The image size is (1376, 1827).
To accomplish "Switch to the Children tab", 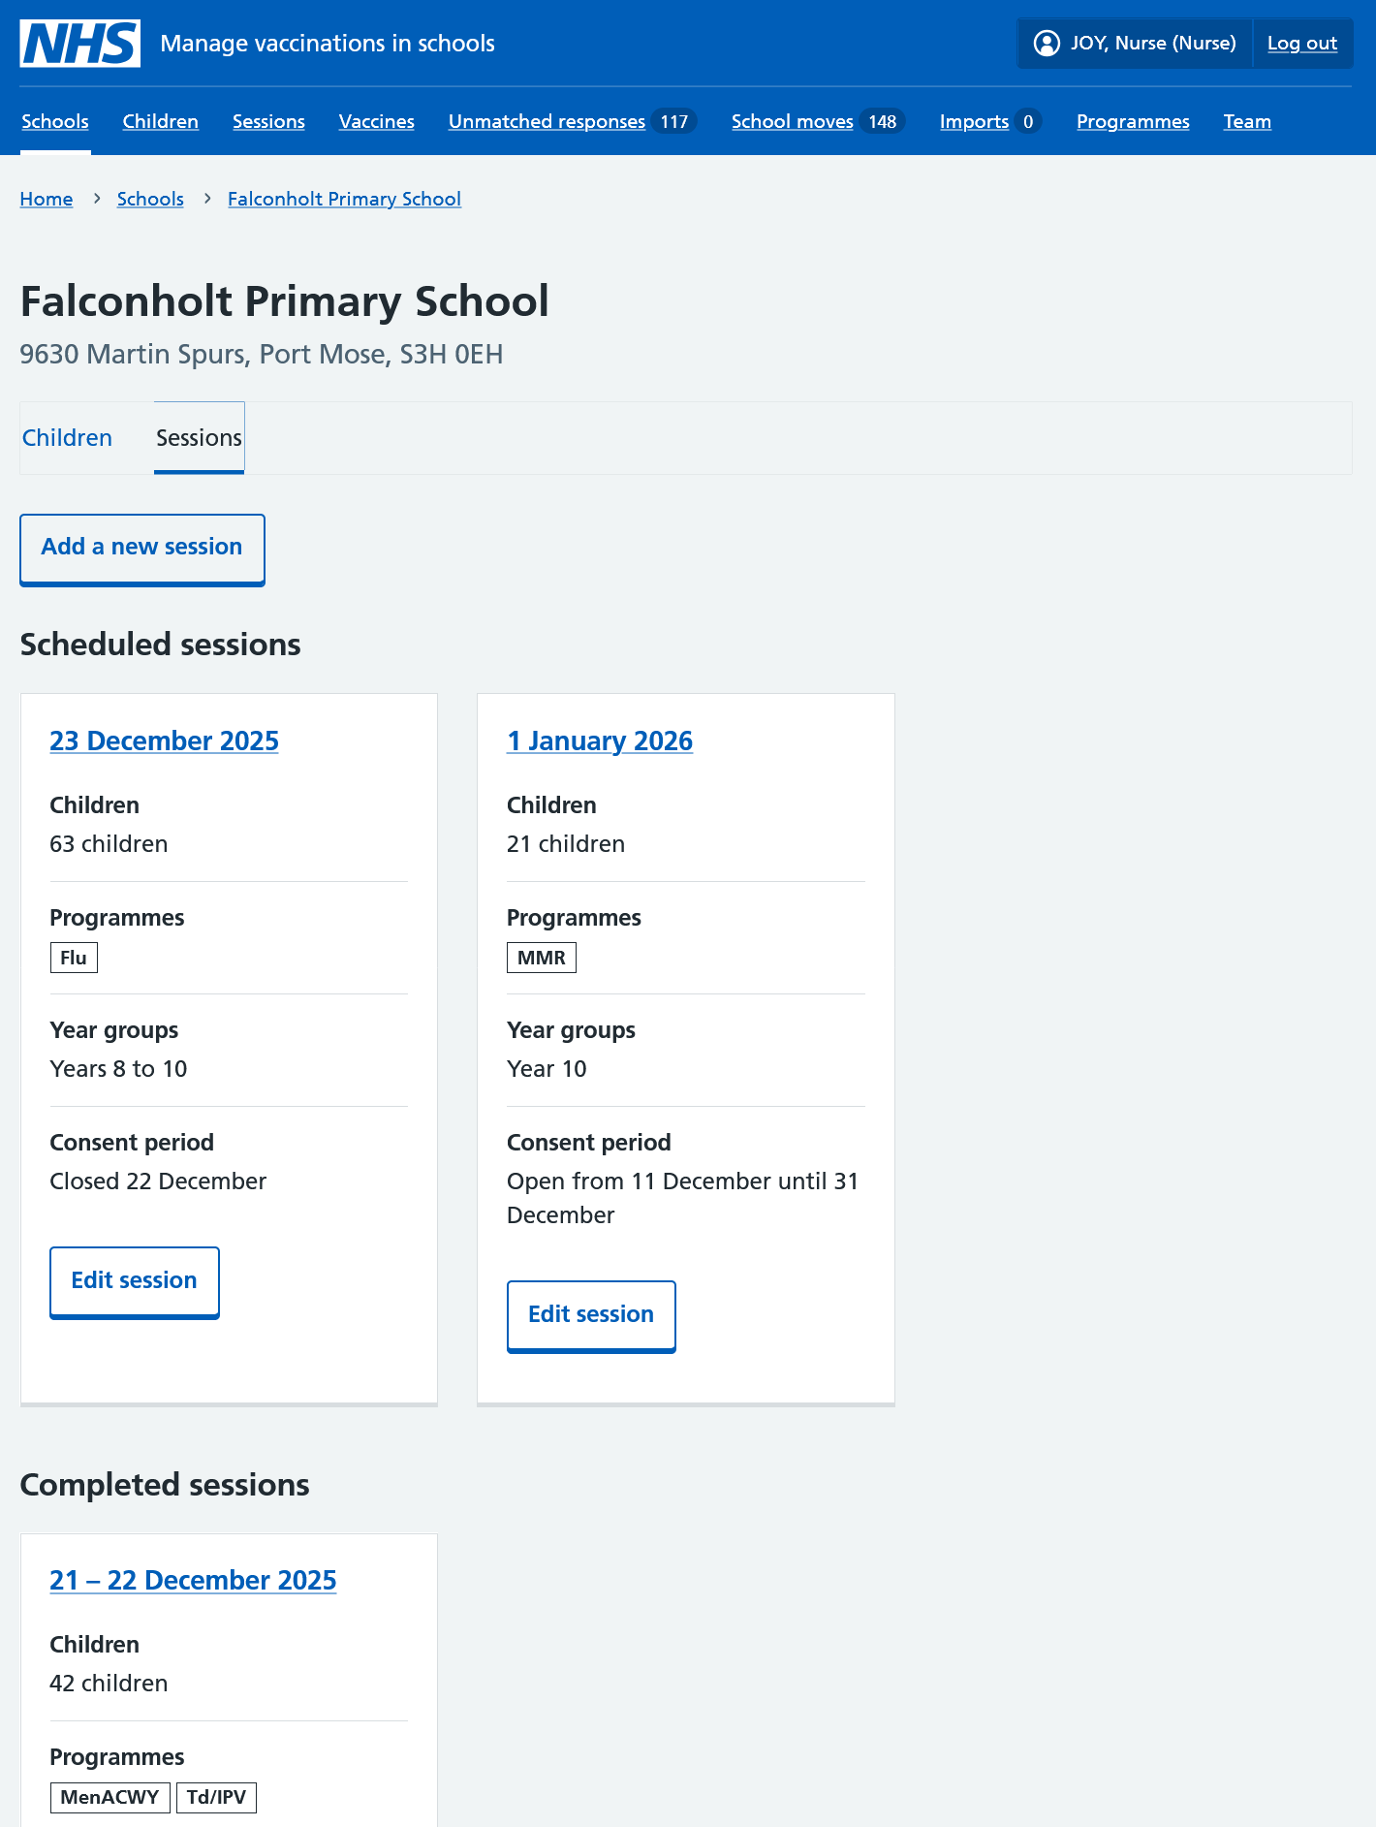I will point(67,437).
